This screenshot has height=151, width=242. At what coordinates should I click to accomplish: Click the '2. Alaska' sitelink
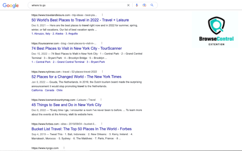point(58,34)
